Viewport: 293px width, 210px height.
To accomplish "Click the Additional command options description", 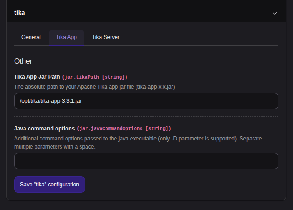I will 138,143.
